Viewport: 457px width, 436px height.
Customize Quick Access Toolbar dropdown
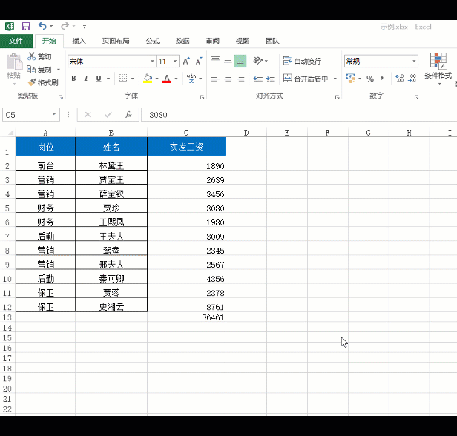(x=85, y=27)
